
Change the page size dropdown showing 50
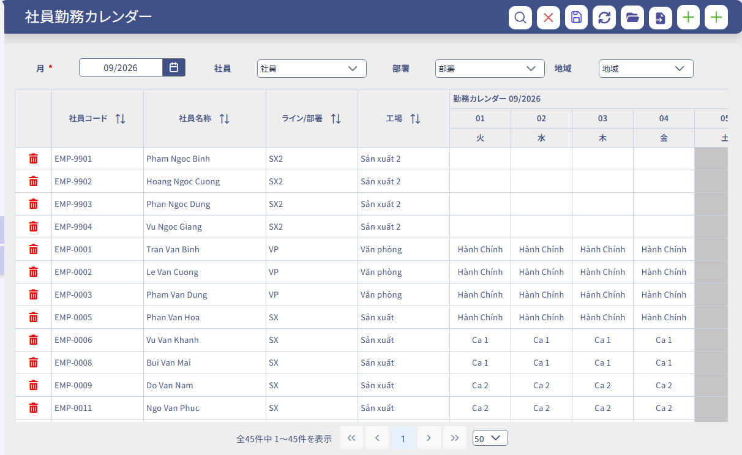coord(490,438)
